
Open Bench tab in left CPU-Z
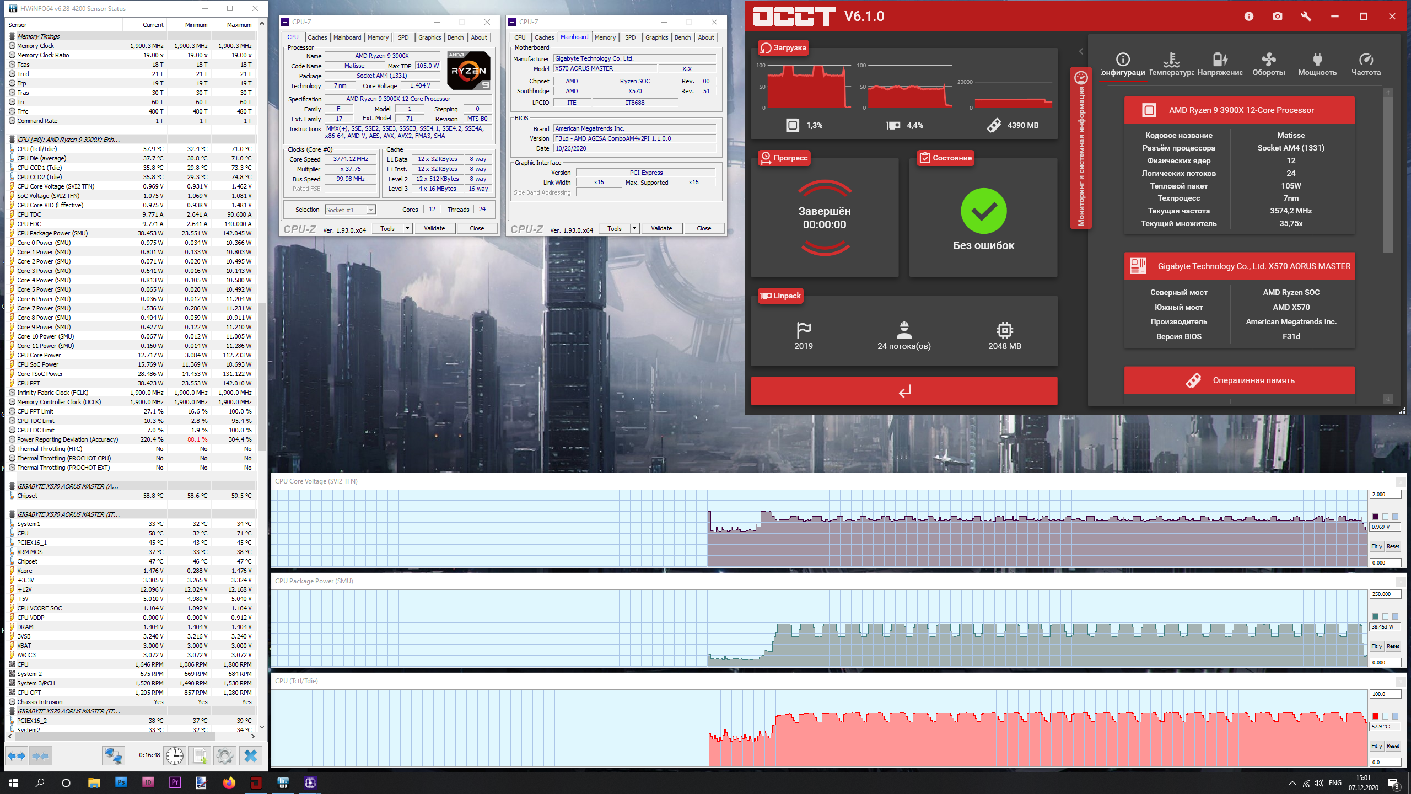click(456, 37)
